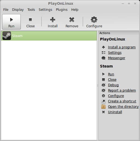Click the Install plus toolbar icon
The image size is (140, 141).
(53, 20)
